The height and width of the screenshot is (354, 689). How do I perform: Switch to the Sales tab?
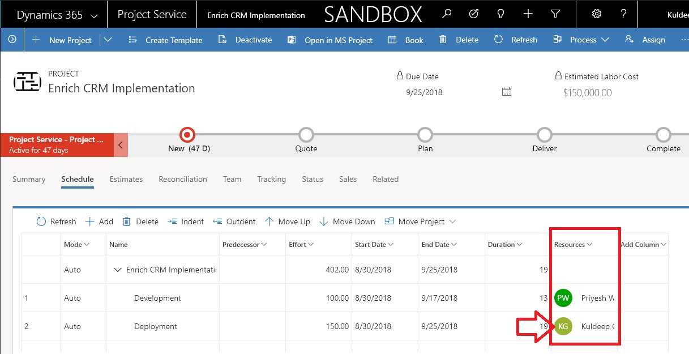coord(348,179)
